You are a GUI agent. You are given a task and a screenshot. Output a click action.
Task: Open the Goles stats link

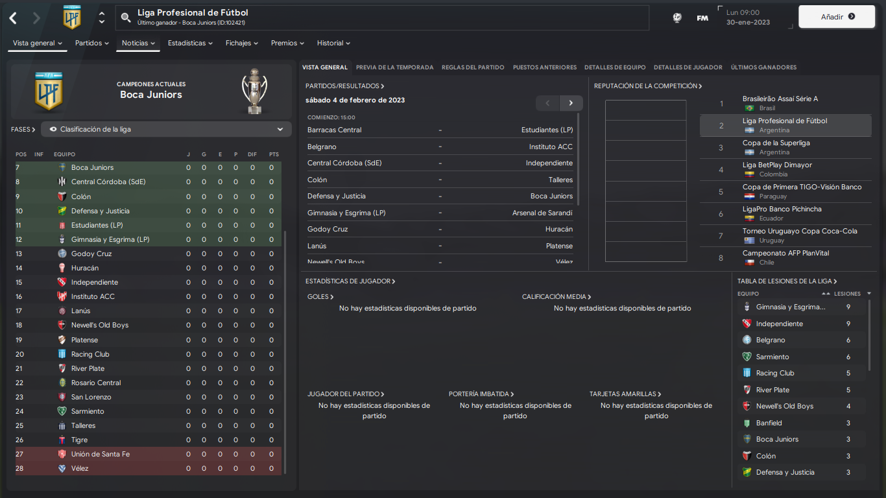pos(320,296)
